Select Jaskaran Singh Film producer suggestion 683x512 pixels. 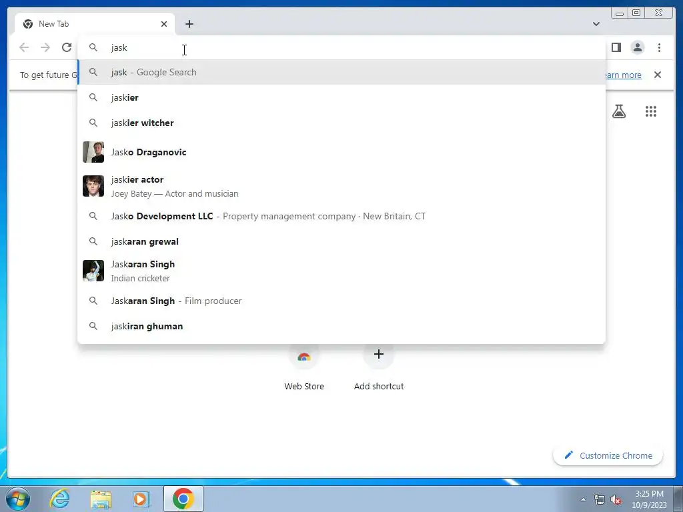341,301
